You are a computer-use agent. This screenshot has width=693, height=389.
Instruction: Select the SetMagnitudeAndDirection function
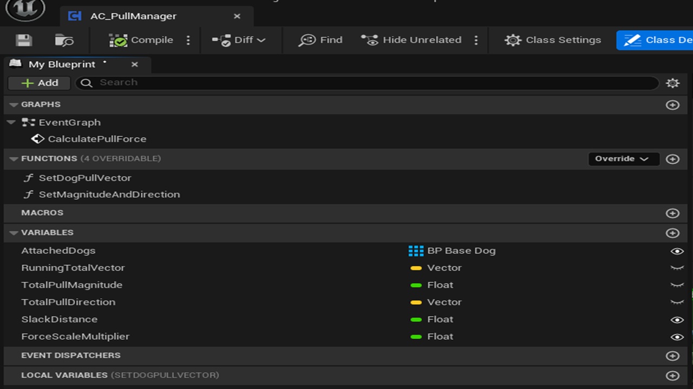(x=109, y=194)
